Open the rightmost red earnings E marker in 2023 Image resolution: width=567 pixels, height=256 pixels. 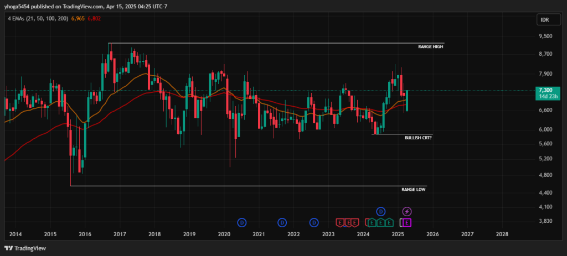coord(355,223)
